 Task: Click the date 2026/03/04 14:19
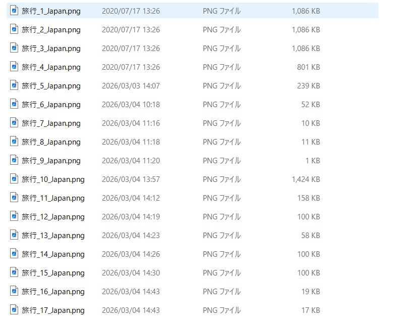click(x=131, y=217)
